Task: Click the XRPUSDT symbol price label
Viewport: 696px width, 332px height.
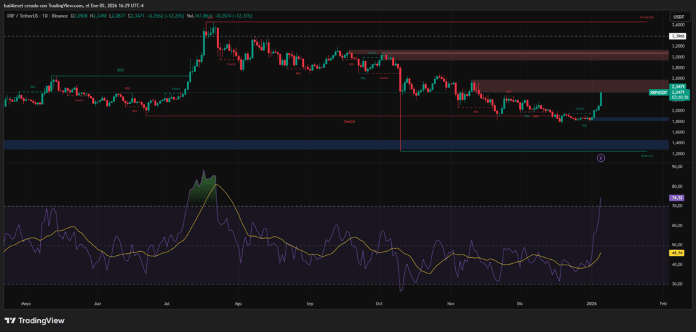Action: point(657,93)
